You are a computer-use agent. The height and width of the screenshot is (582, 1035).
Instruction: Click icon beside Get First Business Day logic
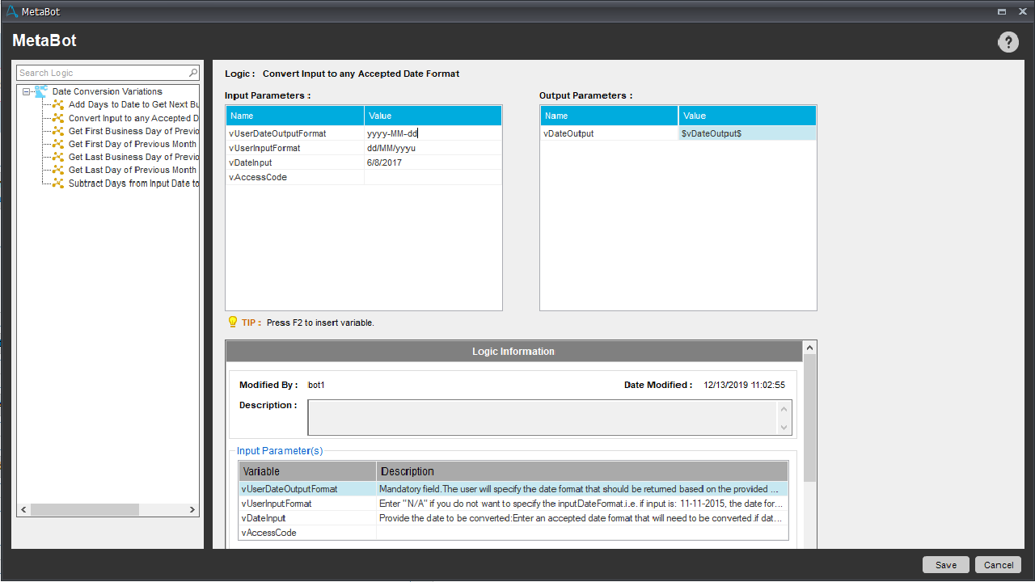pyautogui.click(x=58, y=131)
